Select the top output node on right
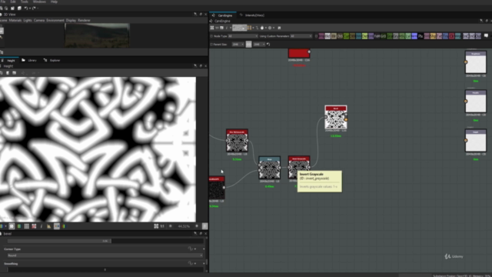The image size is (492, 277). pos(476,62)
